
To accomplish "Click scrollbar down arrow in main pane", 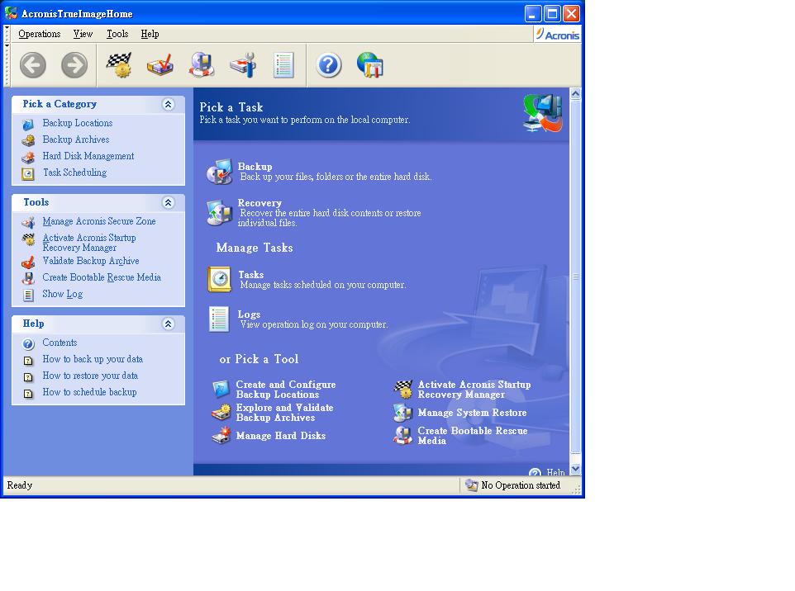I will (575, 469).
